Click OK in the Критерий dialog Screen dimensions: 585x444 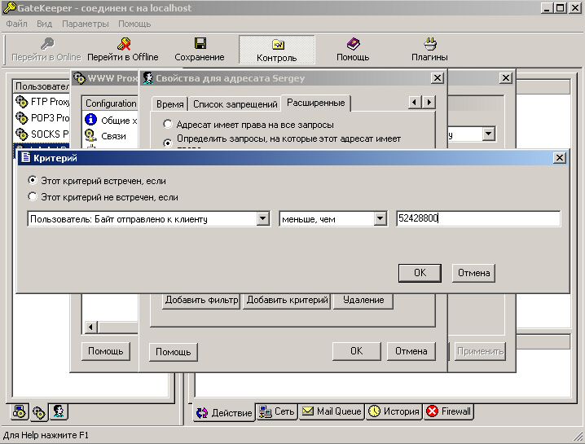[420, 273]
